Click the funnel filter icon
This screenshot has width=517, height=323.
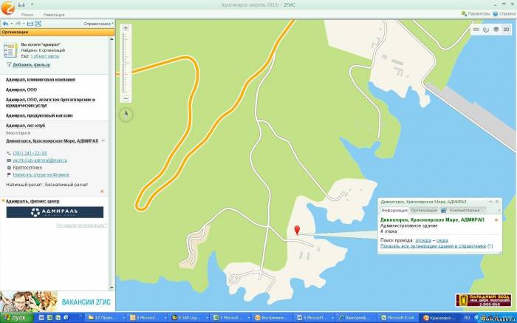(x=9, y=65)
